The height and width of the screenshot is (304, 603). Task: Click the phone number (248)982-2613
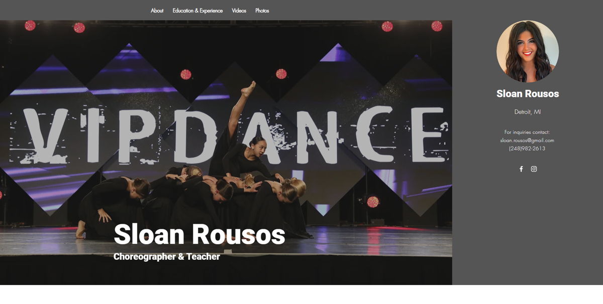point(527,148)
